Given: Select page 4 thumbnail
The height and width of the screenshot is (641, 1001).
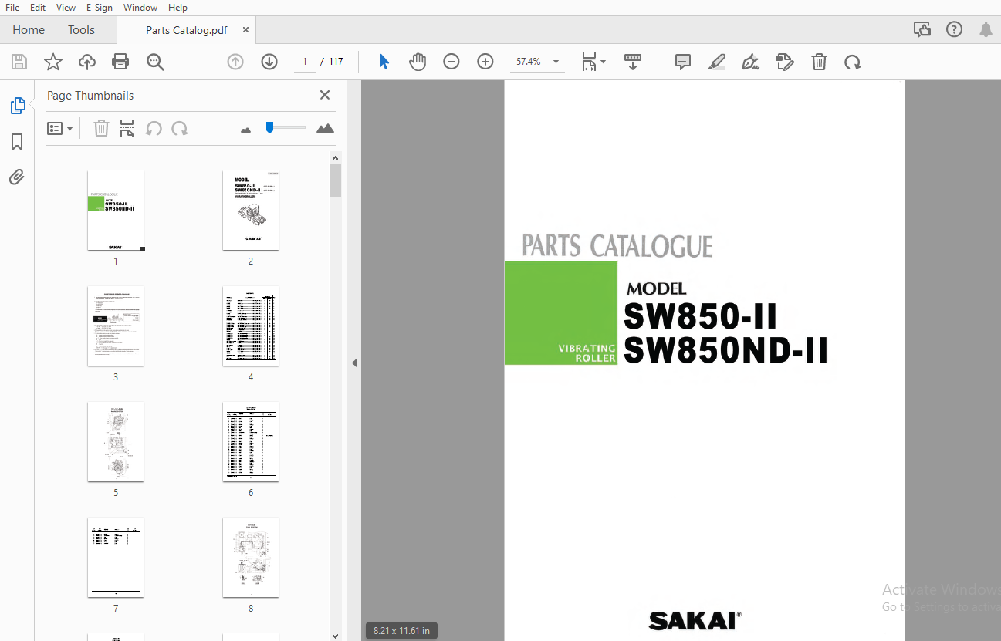Looking at the screenshot, I should click(x=251, y=326).
